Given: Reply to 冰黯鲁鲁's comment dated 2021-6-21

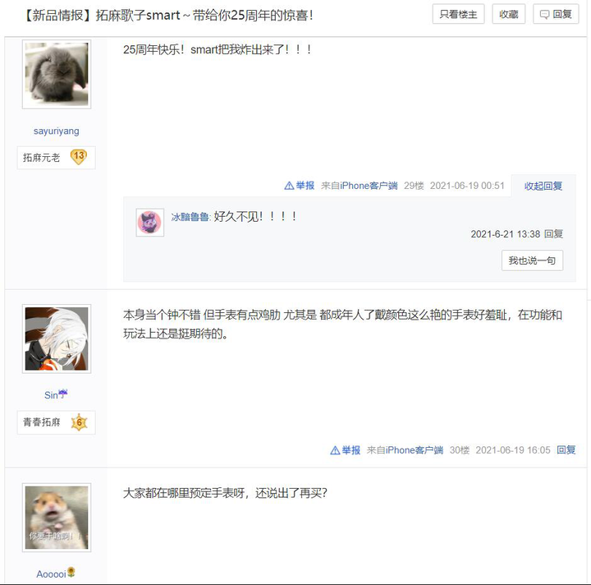Looking at the screenshot, I should click(554, 234).
